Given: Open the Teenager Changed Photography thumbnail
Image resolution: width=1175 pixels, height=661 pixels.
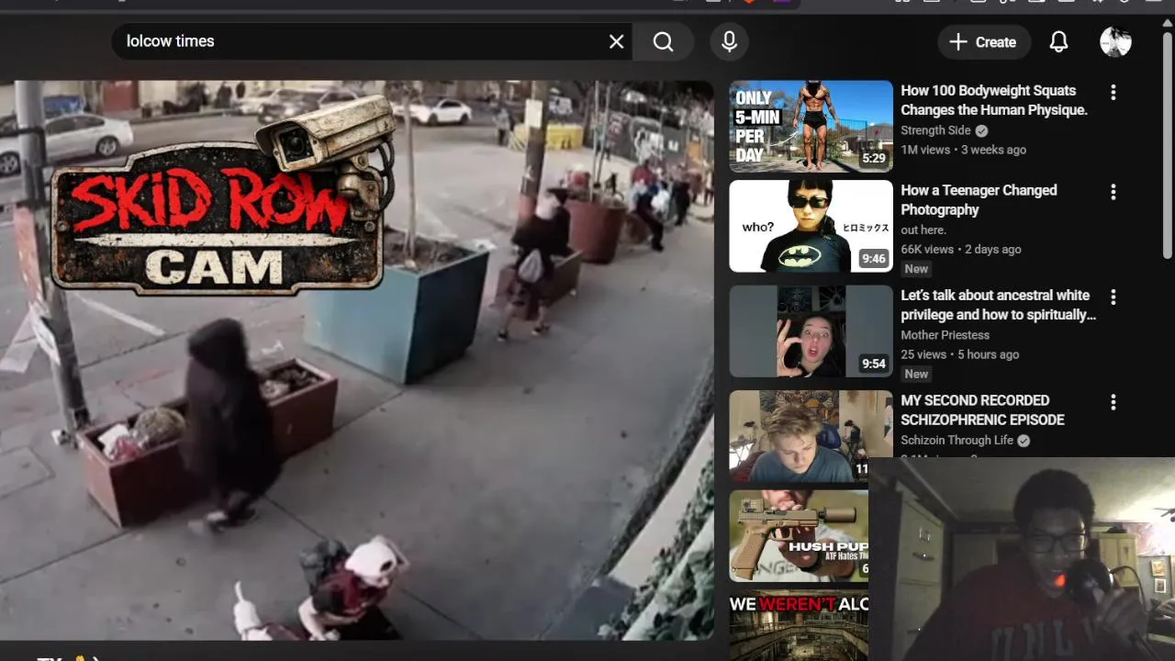Looking at the screenshot, I should [811, 226].
